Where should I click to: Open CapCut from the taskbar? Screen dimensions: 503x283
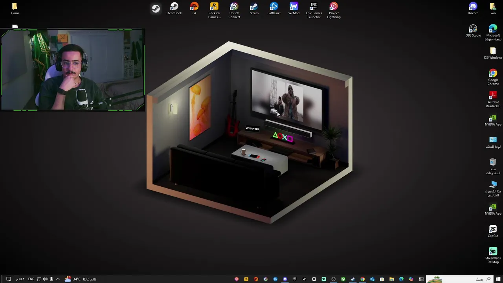(314, 279)
